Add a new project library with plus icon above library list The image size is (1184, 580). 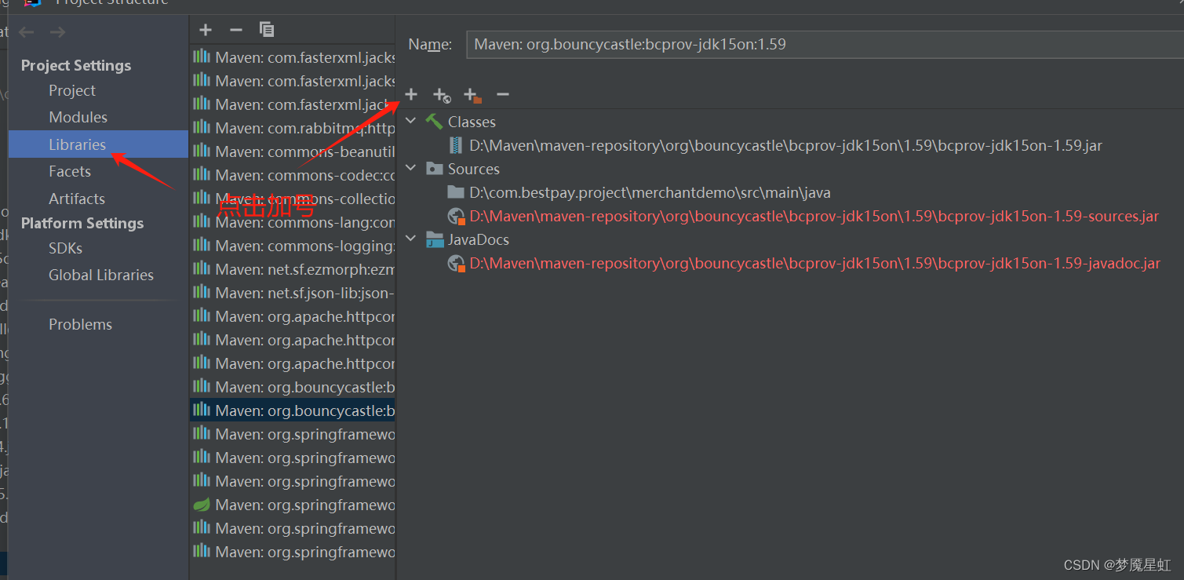(206, 30)
